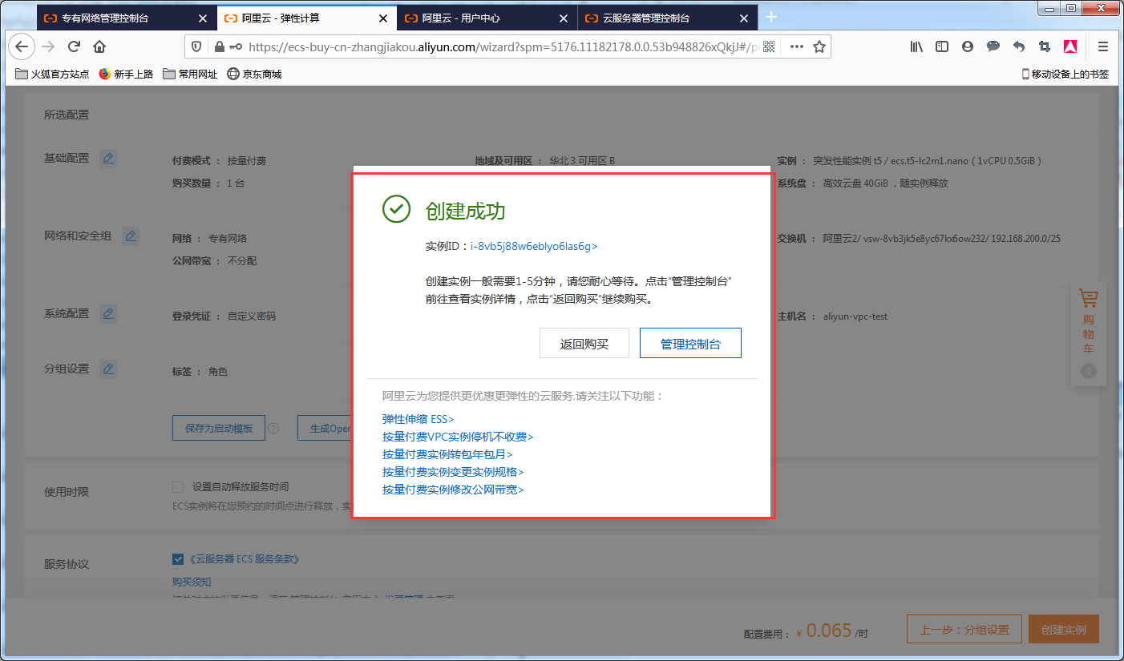Click inside the address bar URL field
Image resolution: width=1124 pixels, height=661 pixels.
[x=481, y=46]
